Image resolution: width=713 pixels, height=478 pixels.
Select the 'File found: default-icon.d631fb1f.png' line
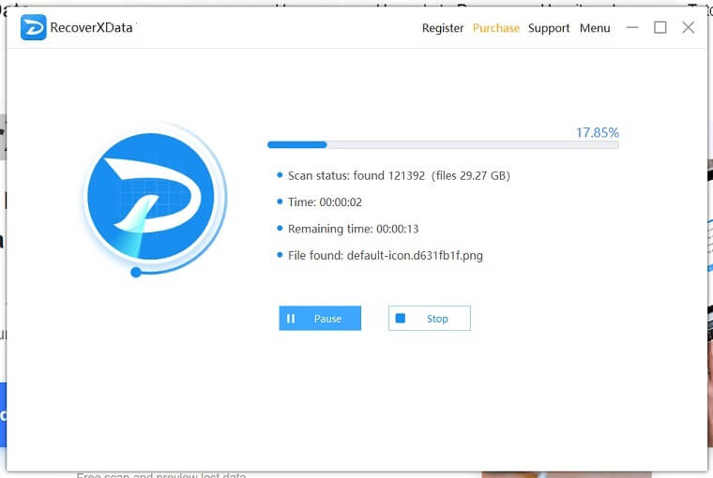[386, 255]
